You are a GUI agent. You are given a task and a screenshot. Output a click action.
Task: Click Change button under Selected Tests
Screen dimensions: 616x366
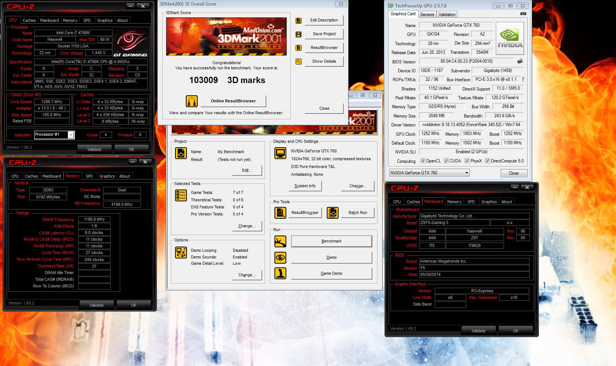click(x=247, y=226)
